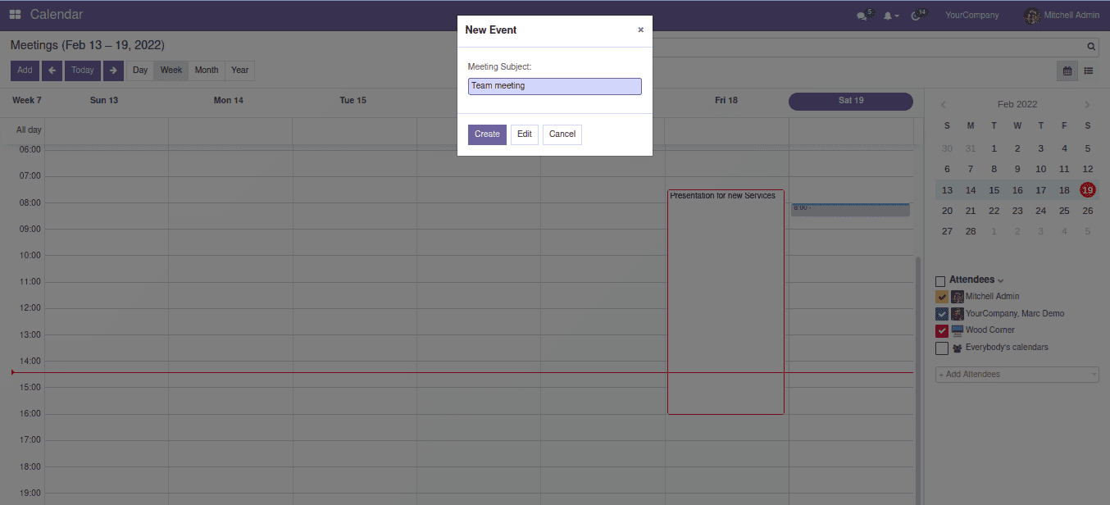The height and width of the screenshot is (505, 1110).
Task: Toggle Wood Corner attendee checkbox
Action: click(x=942, y=331)
